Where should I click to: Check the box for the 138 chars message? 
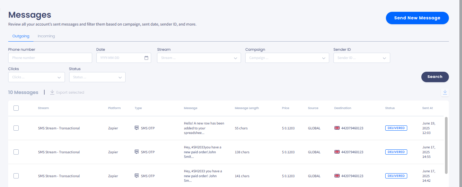tap(16, 152)
